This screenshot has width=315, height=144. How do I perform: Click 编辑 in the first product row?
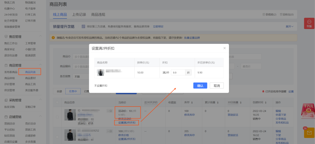[278, 111]
